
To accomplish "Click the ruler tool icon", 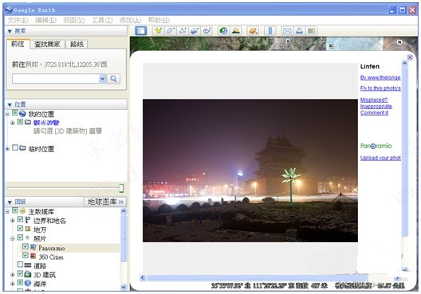I will point(270,31).
